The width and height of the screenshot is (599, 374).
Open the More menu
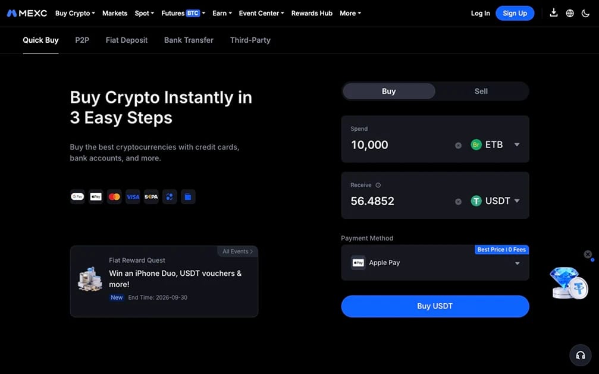[x=350, y=13]
